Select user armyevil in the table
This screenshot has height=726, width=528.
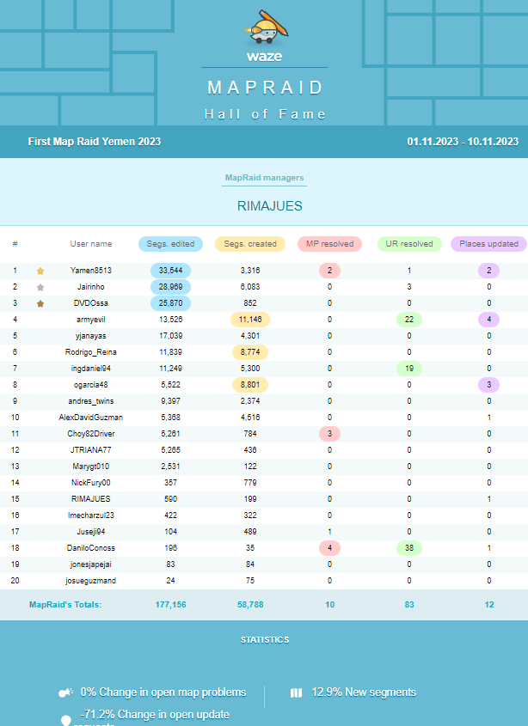click(x=91, y=320)
